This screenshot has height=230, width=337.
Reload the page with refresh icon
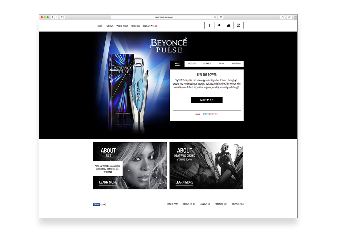pyautogui.click(x=215, y=17)
